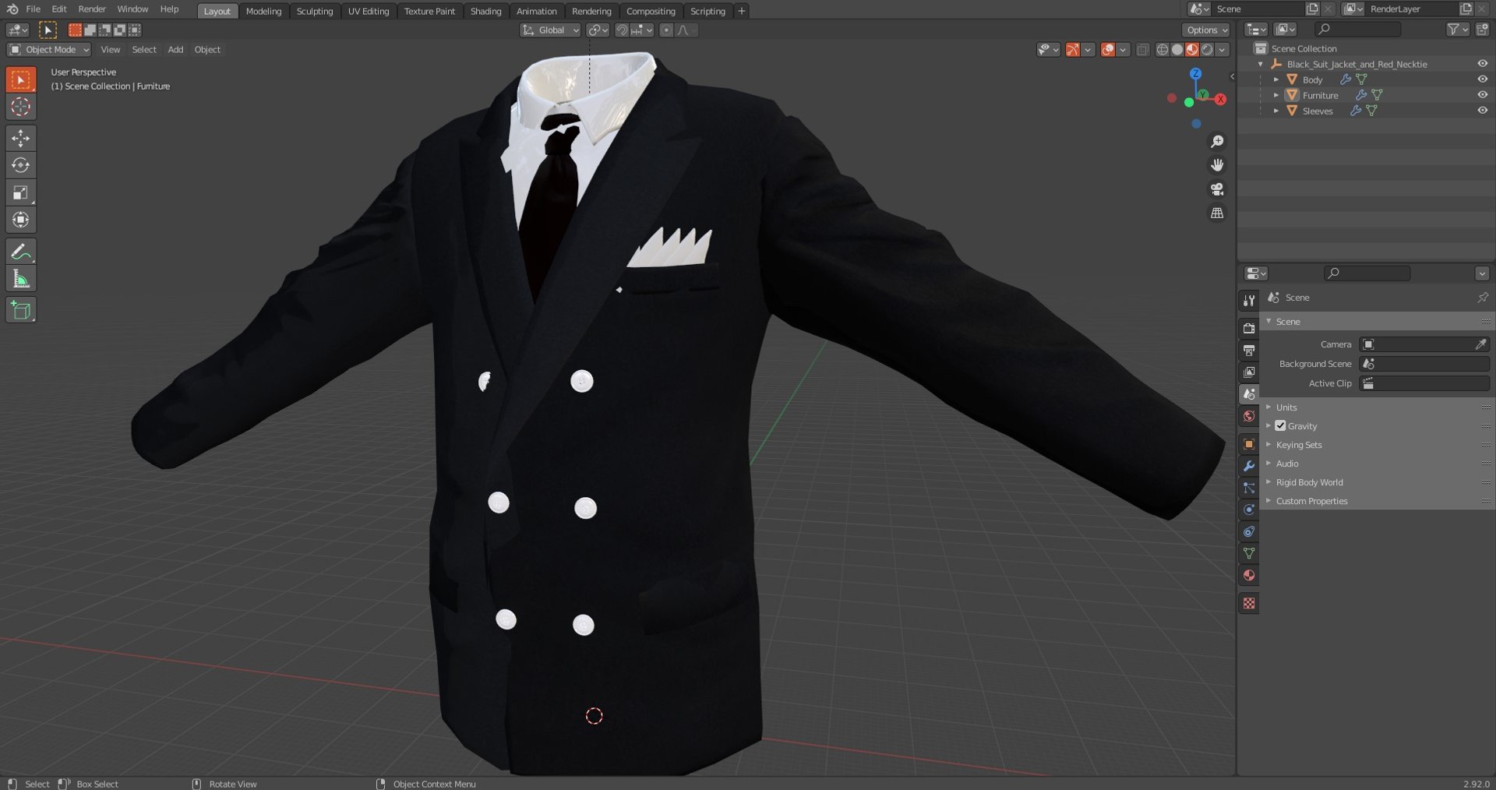Hide the Furniture object in outliner
This screenshot has height=790, width=1496.
tap(1482, 95)
